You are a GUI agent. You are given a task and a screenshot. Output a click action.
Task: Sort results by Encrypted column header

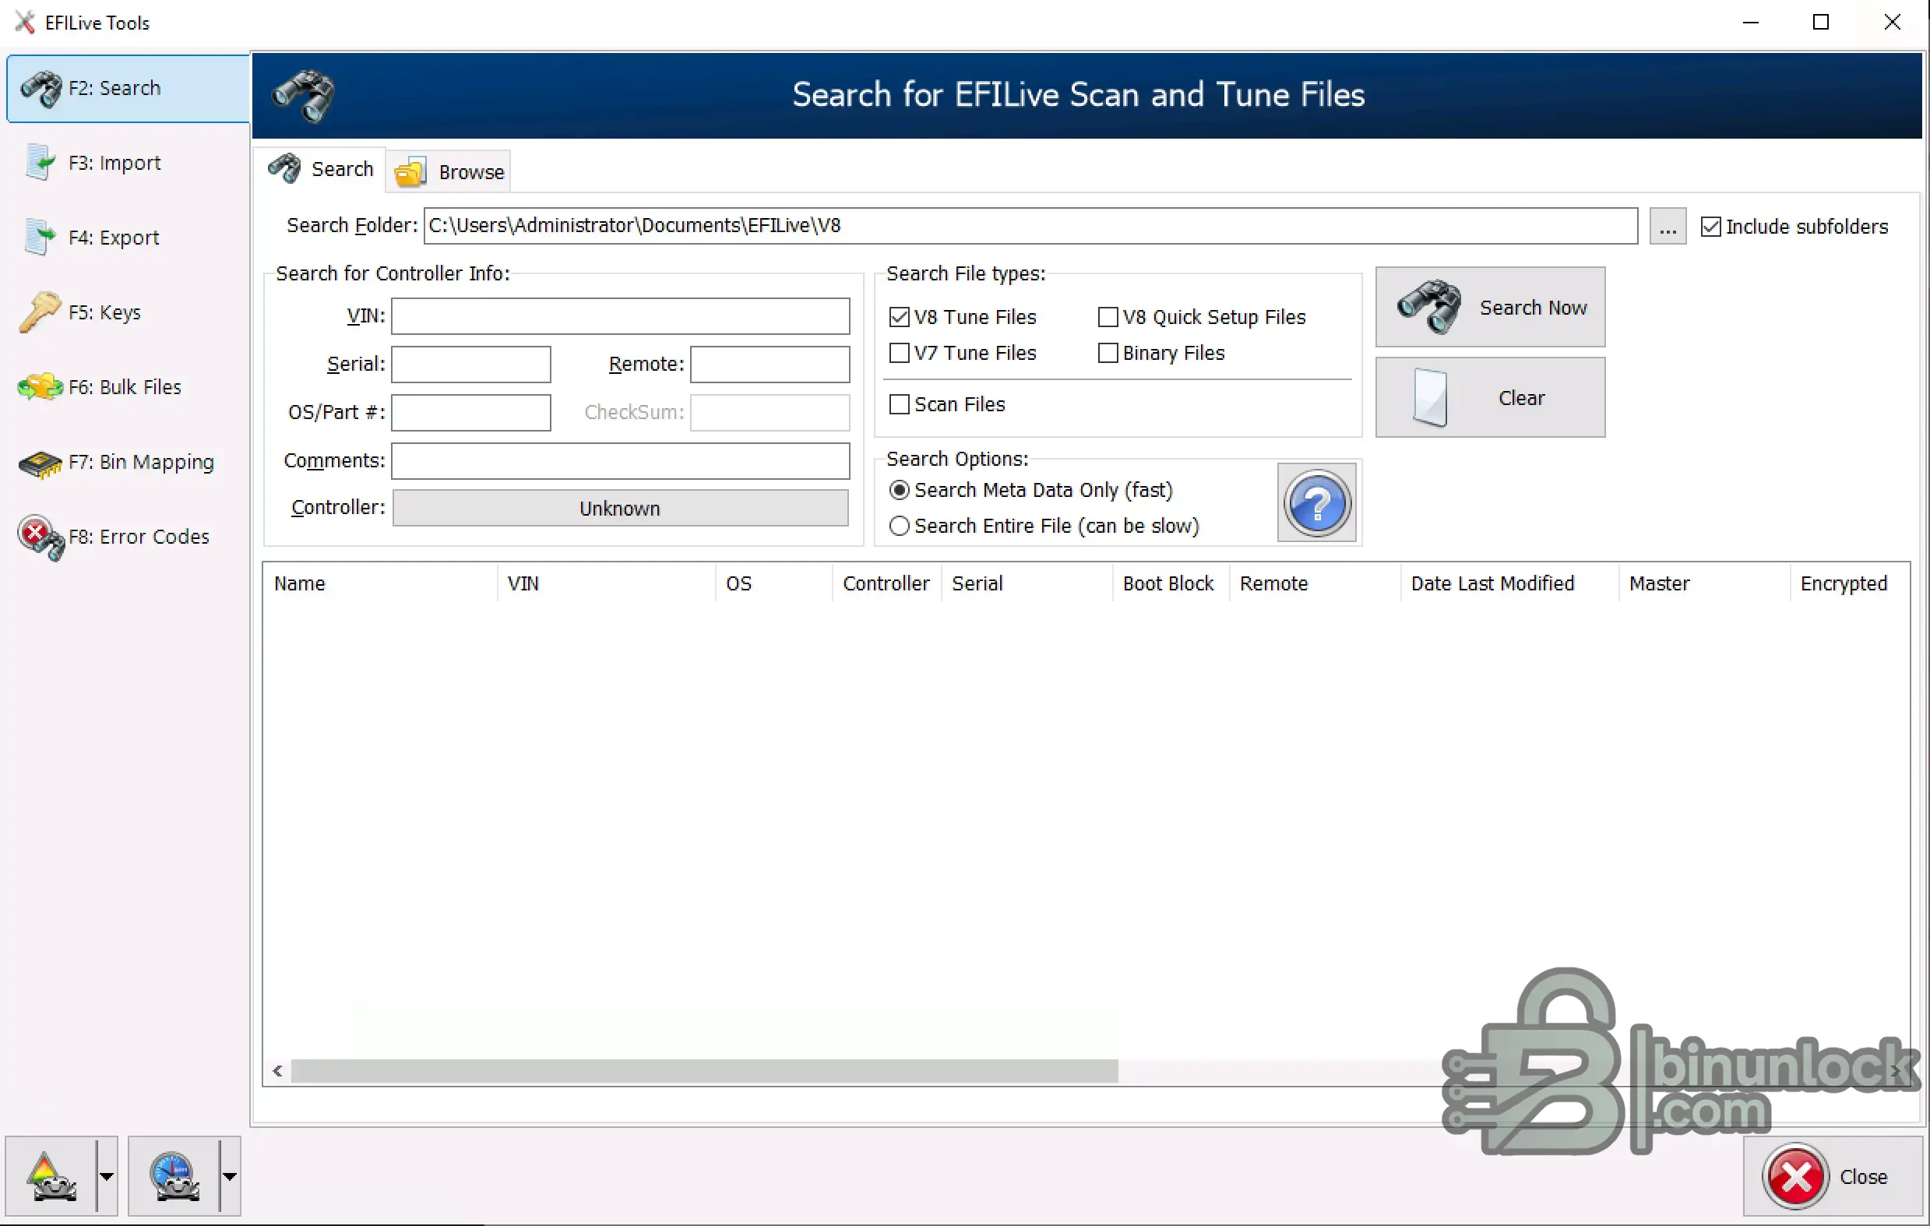pyautogui.click(x=1850, y=583)
